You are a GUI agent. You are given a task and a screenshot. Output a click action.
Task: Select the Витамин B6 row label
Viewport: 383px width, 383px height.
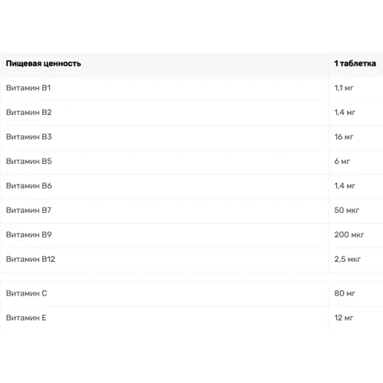[29, 186]
